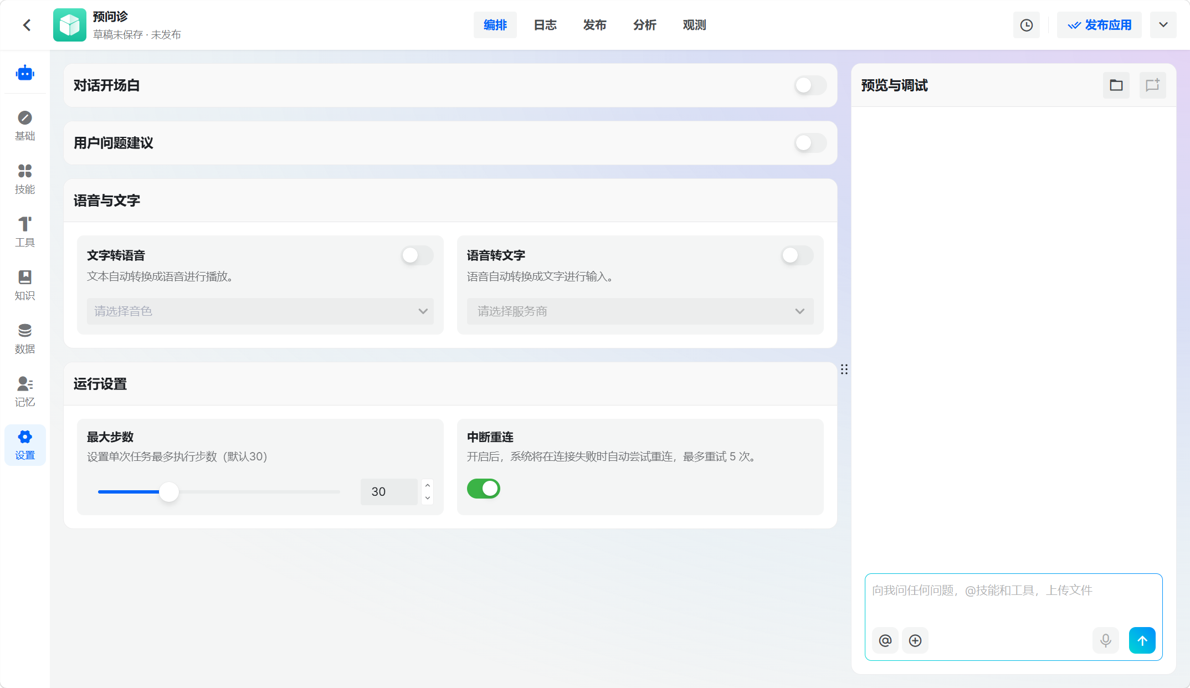Turn on the 文字转语音 switch
This screenshot has height=688, width=1190.
(x=417, y=255)
